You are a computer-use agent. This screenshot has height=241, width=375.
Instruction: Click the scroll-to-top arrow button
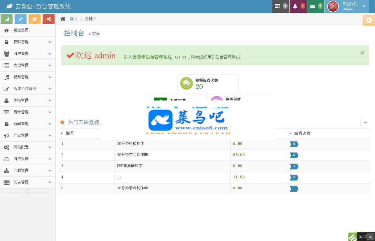[x=370, y=237]
